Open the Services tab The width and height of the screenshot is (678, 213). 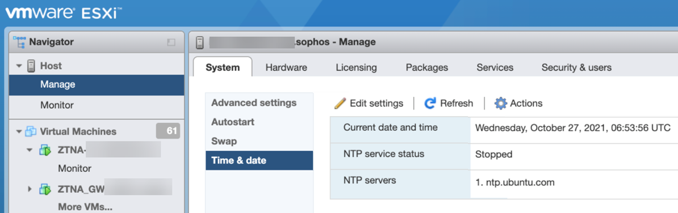pos(495,67)
